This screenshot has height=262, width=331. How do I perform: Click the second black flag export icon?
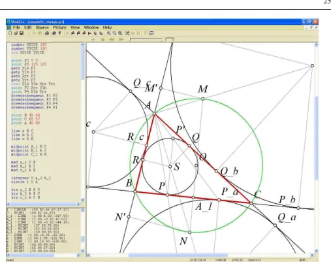point(78,33)
